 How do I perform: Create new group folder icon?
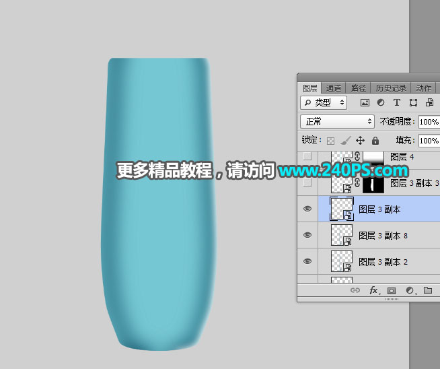[428, 290]
